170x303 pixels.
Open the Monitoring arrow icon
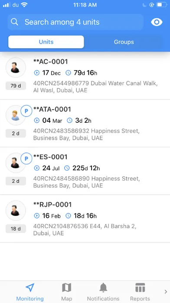point(30,288)
